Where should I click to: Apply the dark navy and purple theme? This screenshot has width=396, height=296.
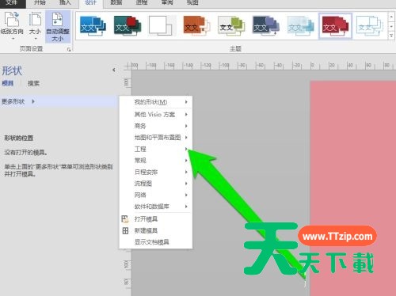266,26
